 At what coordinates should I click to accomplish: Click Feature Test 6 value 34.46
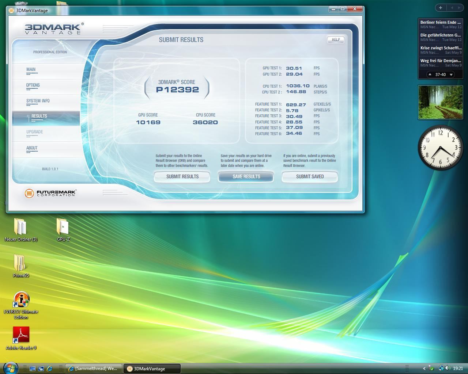pos(294,134)
